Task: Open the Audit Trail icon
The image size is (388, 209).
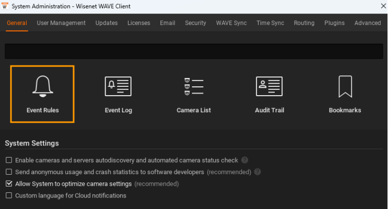Action: point(269,94)
